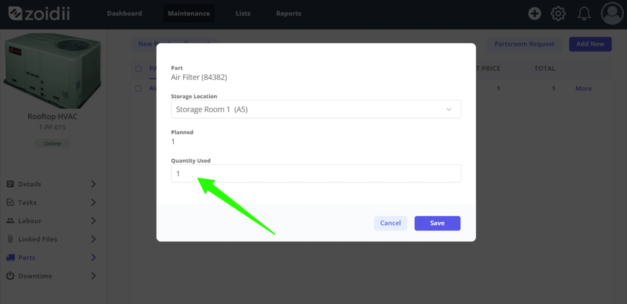
Task: Expand the Tasks section chevron
Action: tap(94, 203)
